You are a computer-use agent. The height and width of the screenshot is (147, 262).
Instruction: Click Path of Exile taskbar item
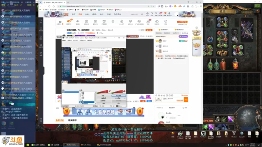[x=87, y=145]
